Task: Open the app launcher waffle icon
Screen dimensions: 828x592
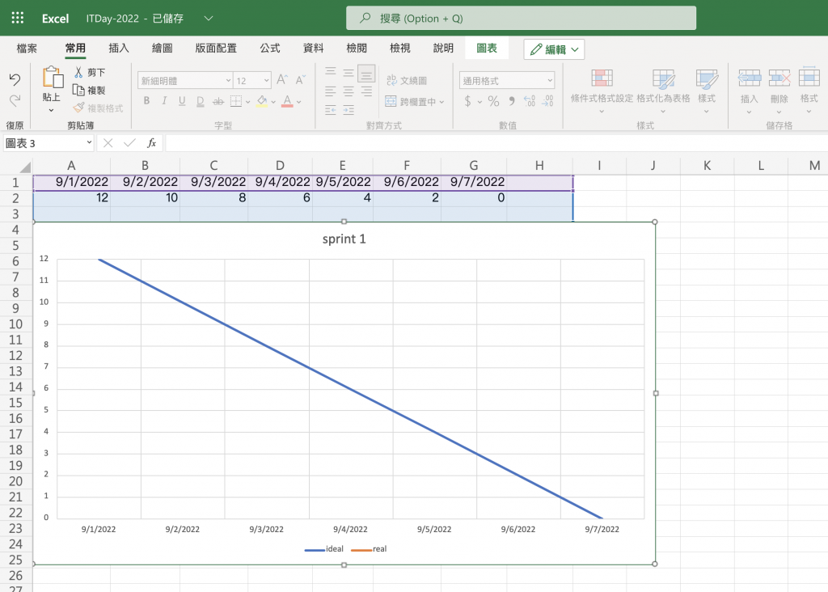Action: point(18,18)
